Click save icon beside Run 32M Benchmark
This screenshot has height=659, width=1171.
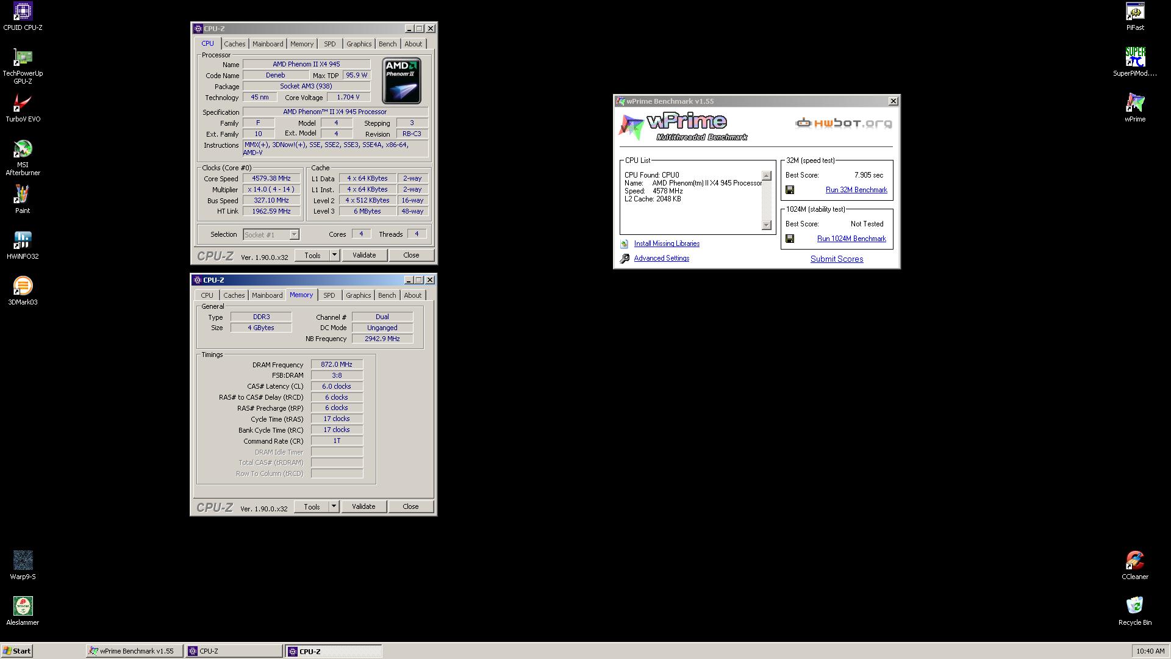pyautogui.click(x=790, y=190)
